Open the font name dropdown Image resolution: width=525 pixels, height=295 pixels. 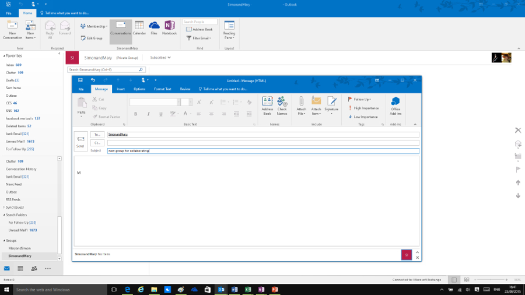(179, 102)
